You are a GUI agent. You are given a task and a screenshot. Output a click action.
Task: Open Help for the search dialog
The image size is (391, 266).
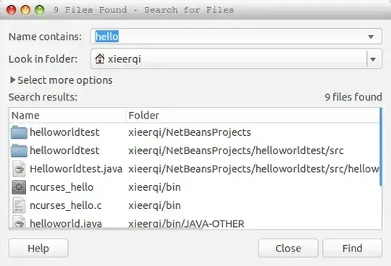point(38,248)
